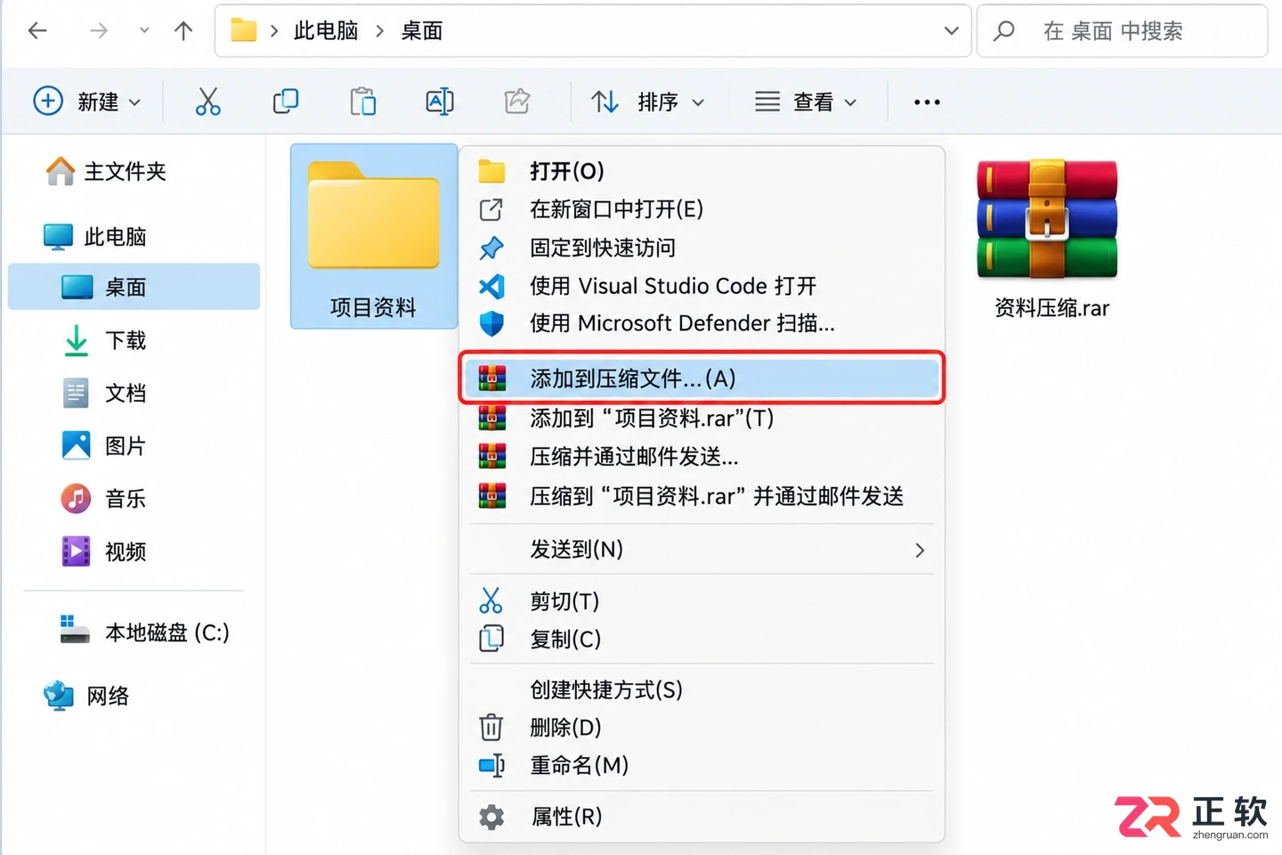Select the 资料压缩.rar archive file
Viewport: 1282px width, 855px height.
click(1048, 238)
